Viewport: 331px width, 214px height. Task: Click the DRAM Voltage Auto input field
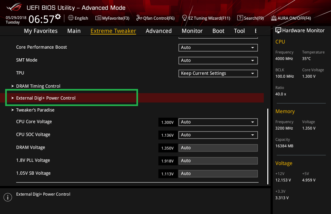coord(218,148)
